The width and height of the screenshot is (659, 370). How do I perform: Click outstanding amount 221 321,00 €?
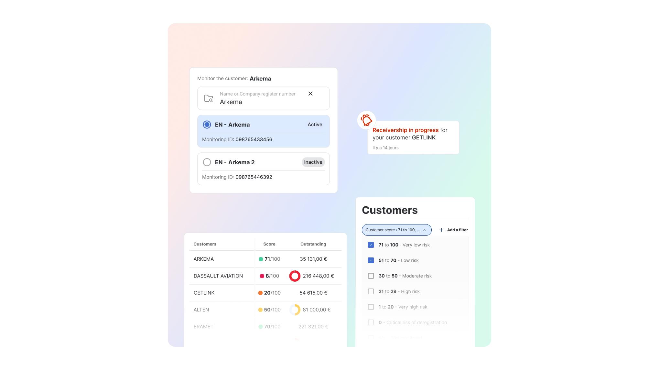point(313,327)
